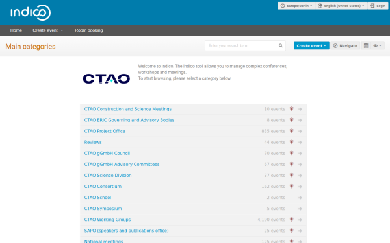
Task: Open the eye view options dropdown
Action: pyautogui.click(x=377, y=45)
